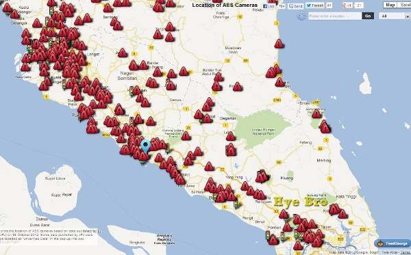411x255 pixels.
Task: Open the All filter dropdown
Action: point(395,16)
